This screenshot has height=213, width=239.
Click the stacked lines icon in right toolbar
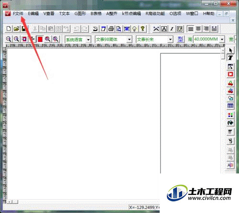pos(230,132)
